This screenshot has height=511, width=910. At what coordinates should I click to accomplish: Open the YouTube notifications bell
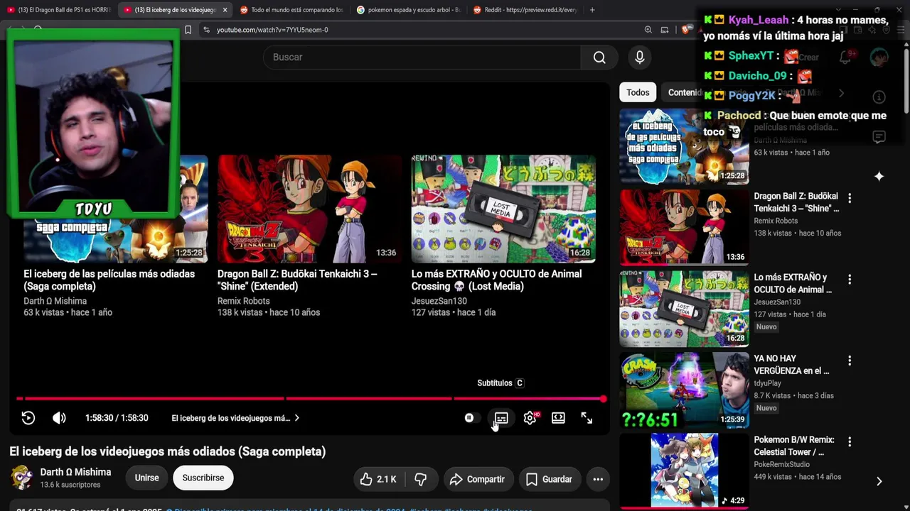click(845, 57)
